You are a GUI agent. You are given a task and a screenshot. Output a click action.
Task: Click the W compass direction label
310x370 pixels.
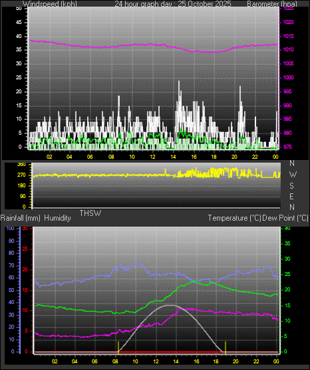(293, 175)
